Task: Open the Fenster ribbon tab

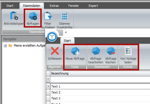Action: point(73,6)
